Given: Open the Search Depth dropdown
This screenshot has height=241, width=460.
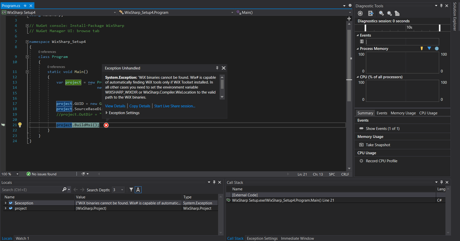Looking at the screenshot, I should (x=122, y=190).
